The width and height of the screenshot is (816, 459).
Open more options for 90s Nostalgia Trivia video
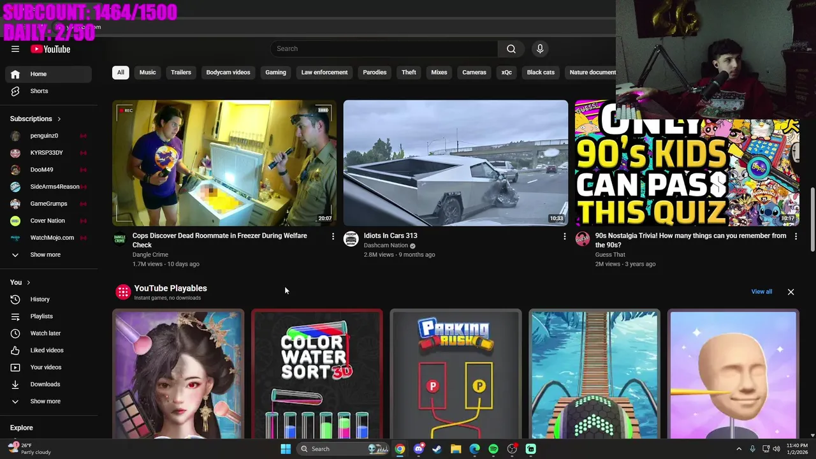point(796,237)
